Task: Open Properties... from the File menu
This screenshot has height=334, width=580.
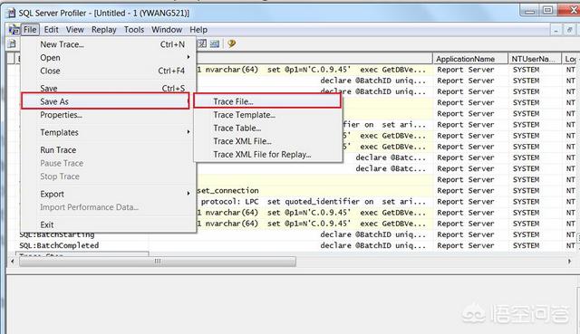Action: click(x=109, y=115)
